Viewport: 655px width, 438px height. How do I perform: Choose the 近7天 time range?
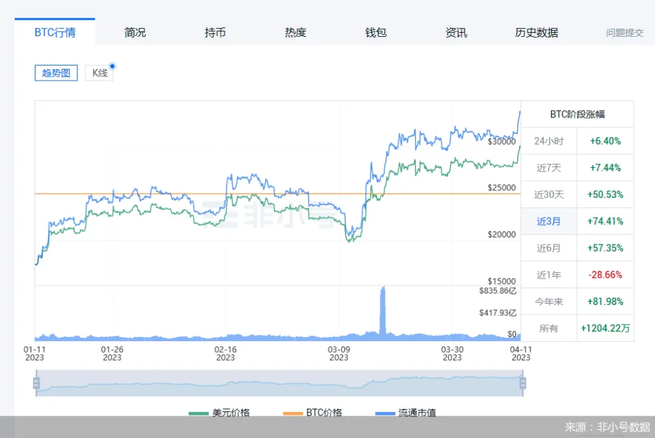click(x=549, y=168)
